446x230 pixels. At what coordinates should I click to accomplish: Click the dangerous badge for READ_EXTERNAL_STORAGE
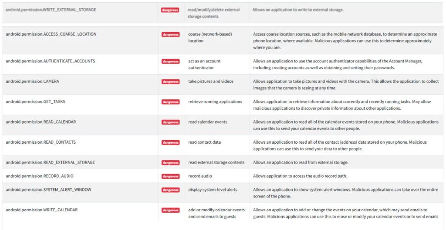click(170, 163)
